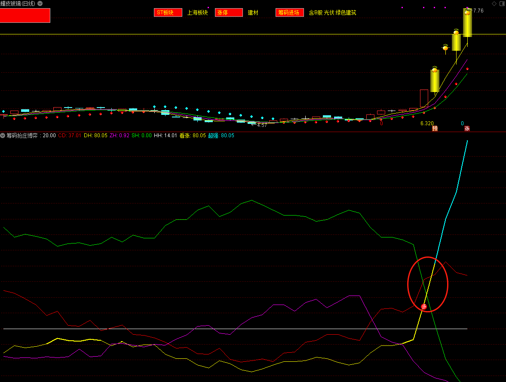Click the orange fruit icon touching the yellow horizontal line
This screenshot has width=506, height=382.
click(x=456, y=32)
